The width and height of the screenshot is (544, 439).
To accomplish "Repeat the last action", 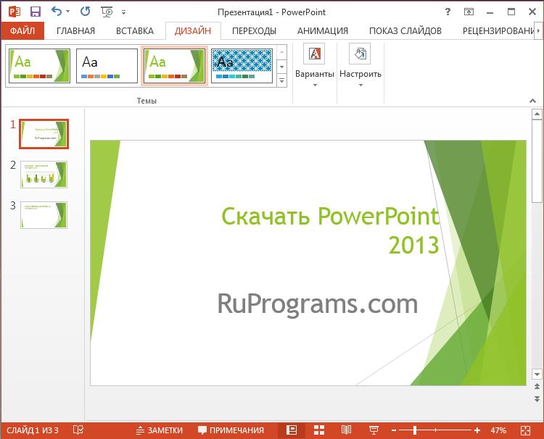I will point(86,12).
